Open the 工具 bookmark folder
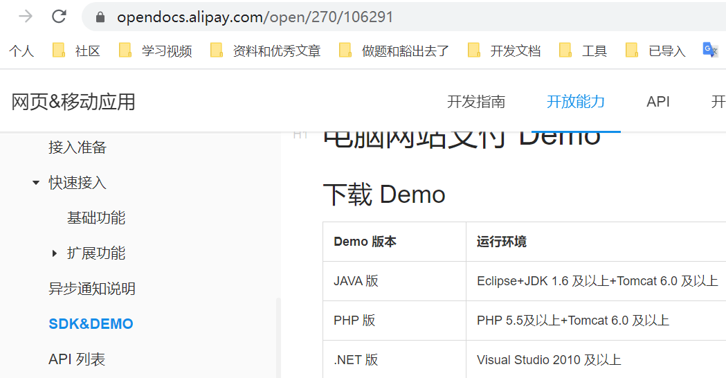 pos(583,51)
